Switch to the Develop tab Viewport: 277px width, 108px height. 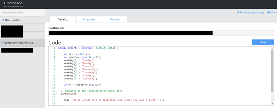pos(62,19)
